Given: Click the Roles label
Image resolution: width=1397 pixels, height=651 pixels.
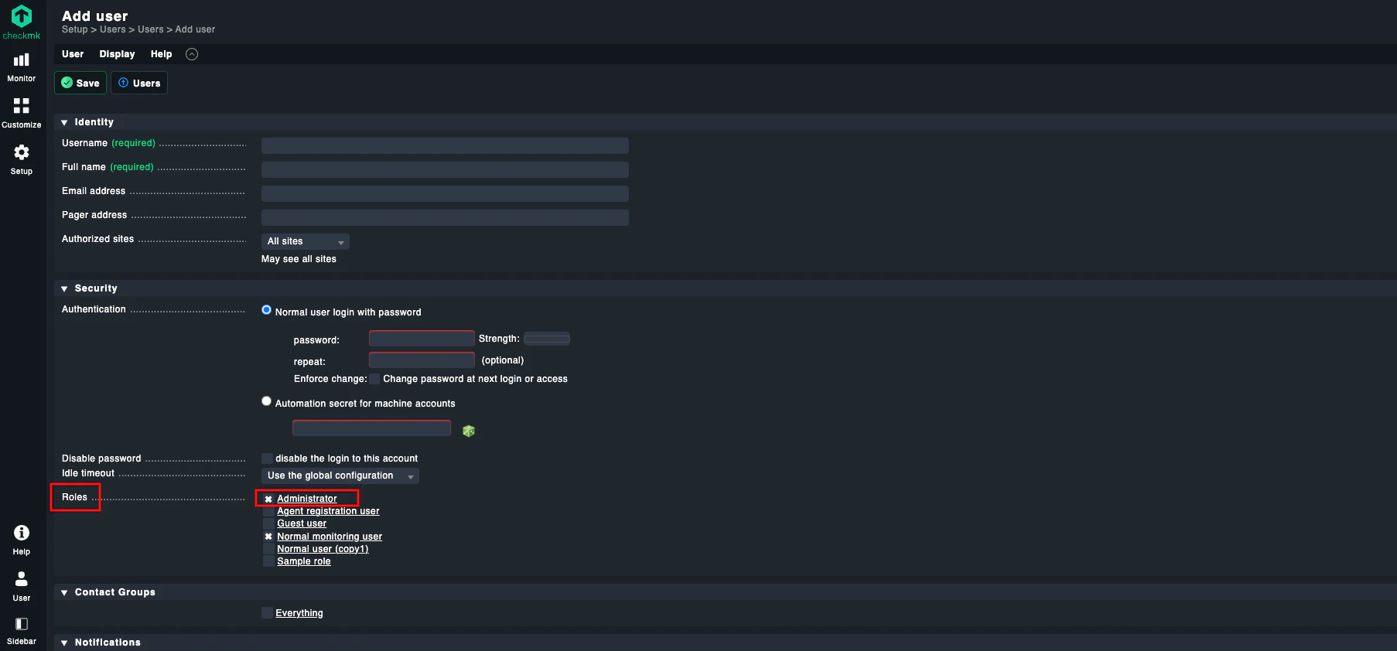Looking at the screenshot, I should pos(74,497).
